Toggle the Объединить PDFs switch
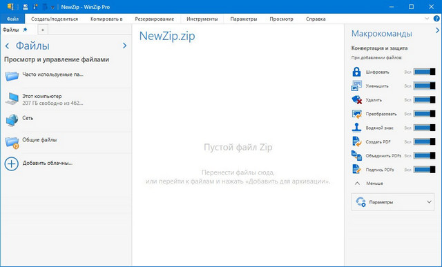 click(x=424, y=155)
